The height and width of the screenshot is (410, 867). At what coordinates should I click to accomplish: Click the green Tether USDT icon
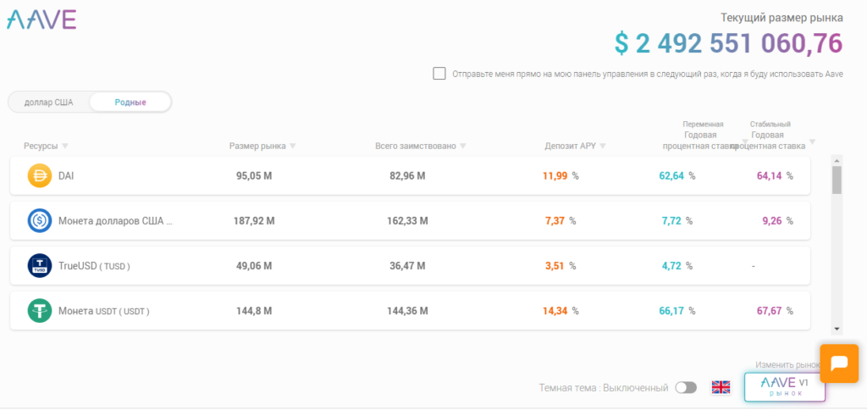pyautogui.click(x=39, y=311)
